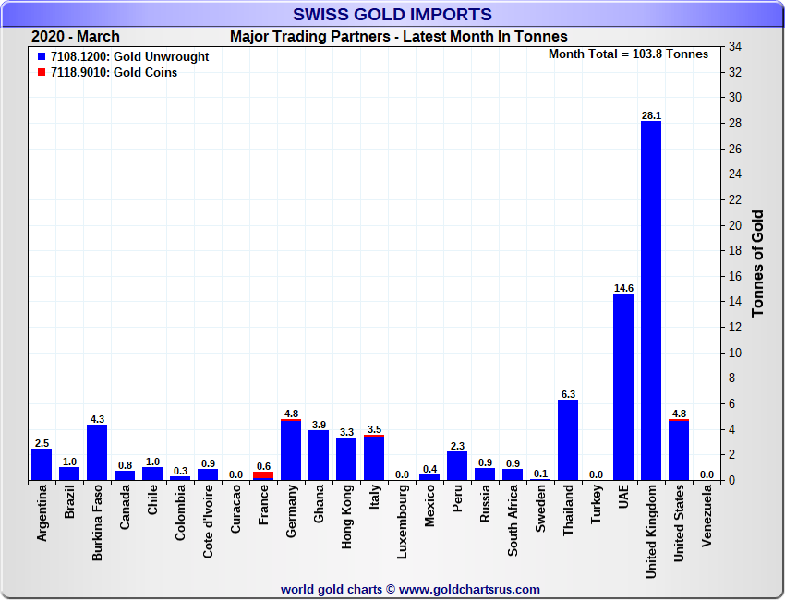Image resolution: width=785 pixels, height=600 pixels.
Task: Select the 2020 - March date label
Action: [75, 37]
